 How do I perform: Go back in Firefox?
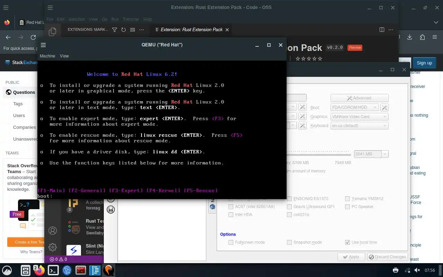(8, 37)
